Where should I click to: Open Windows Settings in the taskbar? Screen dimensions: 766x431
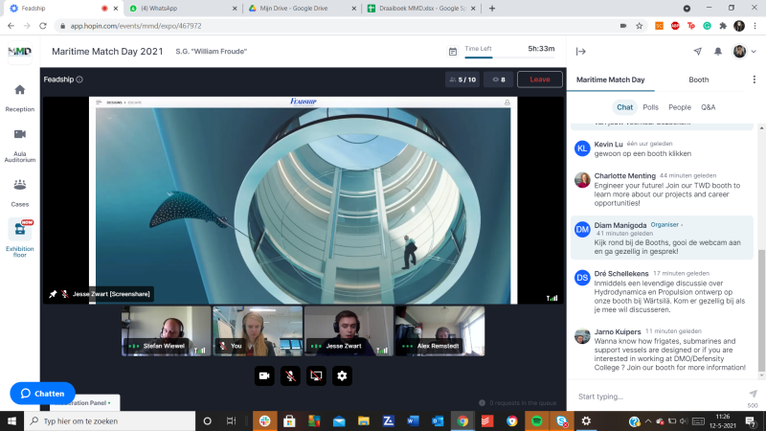click(x=586, y=420)
